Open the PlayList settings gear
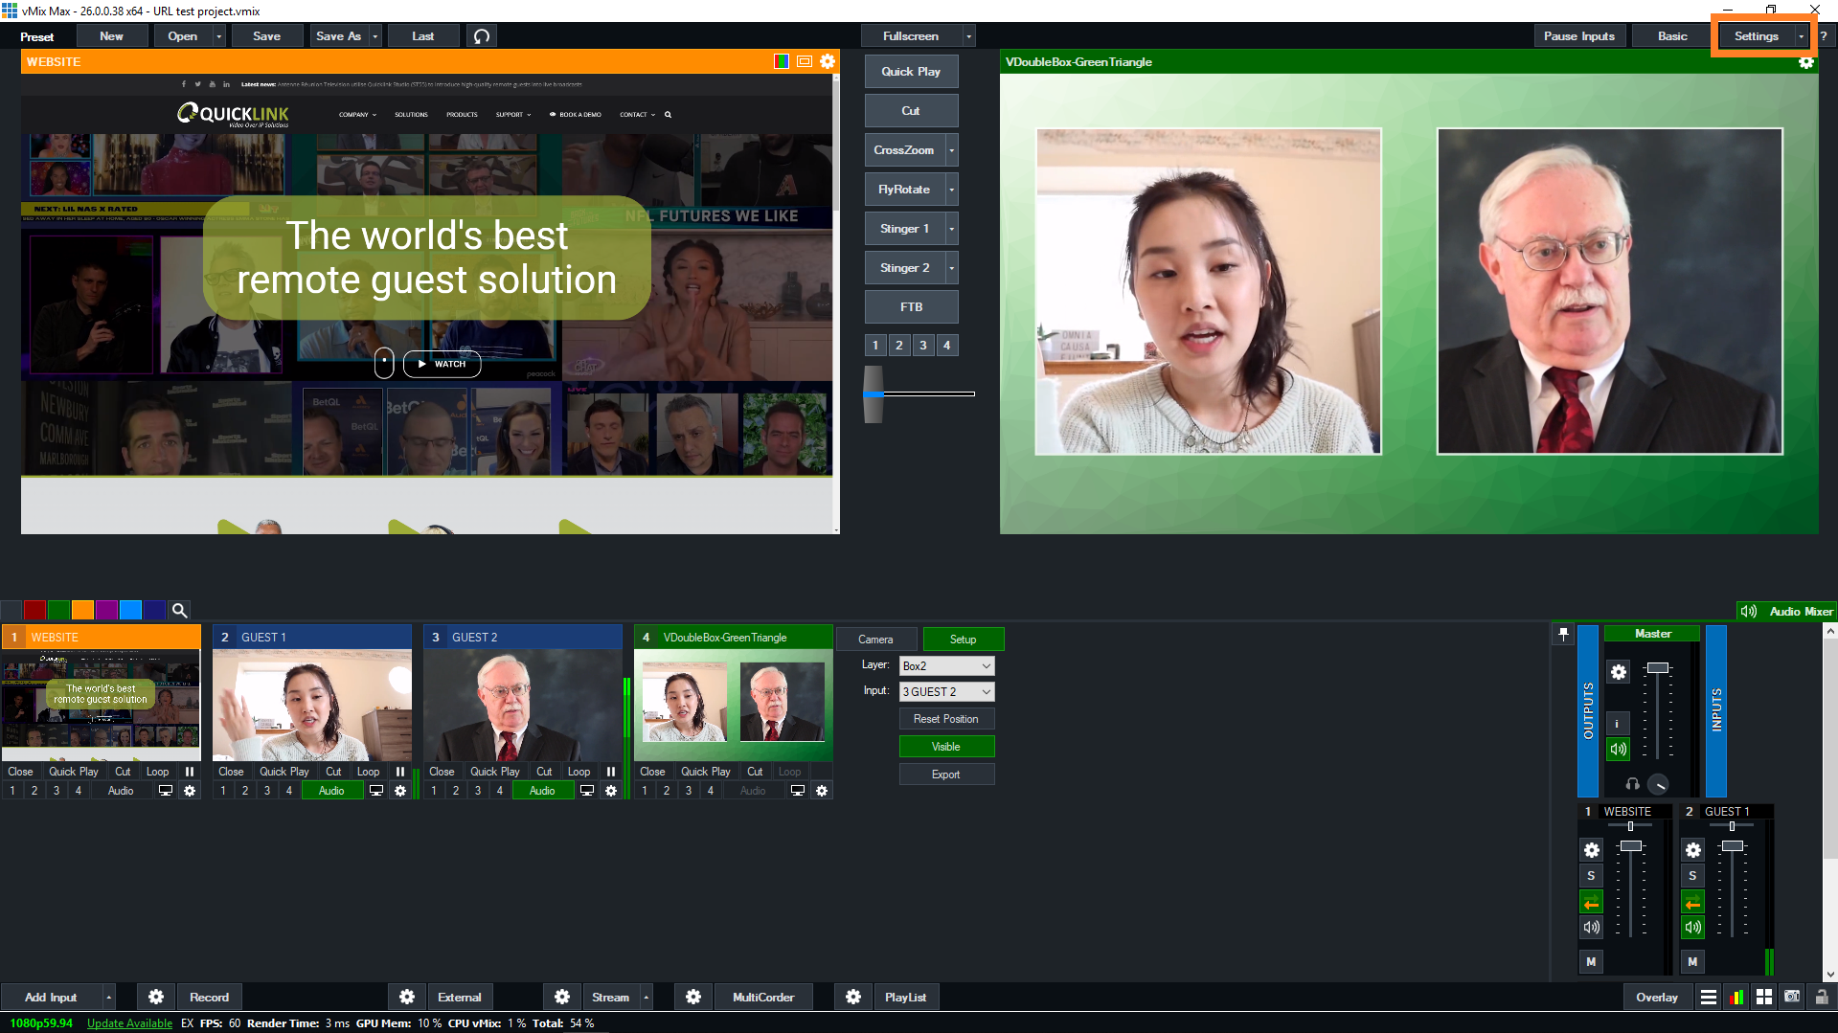 click(x=853, y=997)
